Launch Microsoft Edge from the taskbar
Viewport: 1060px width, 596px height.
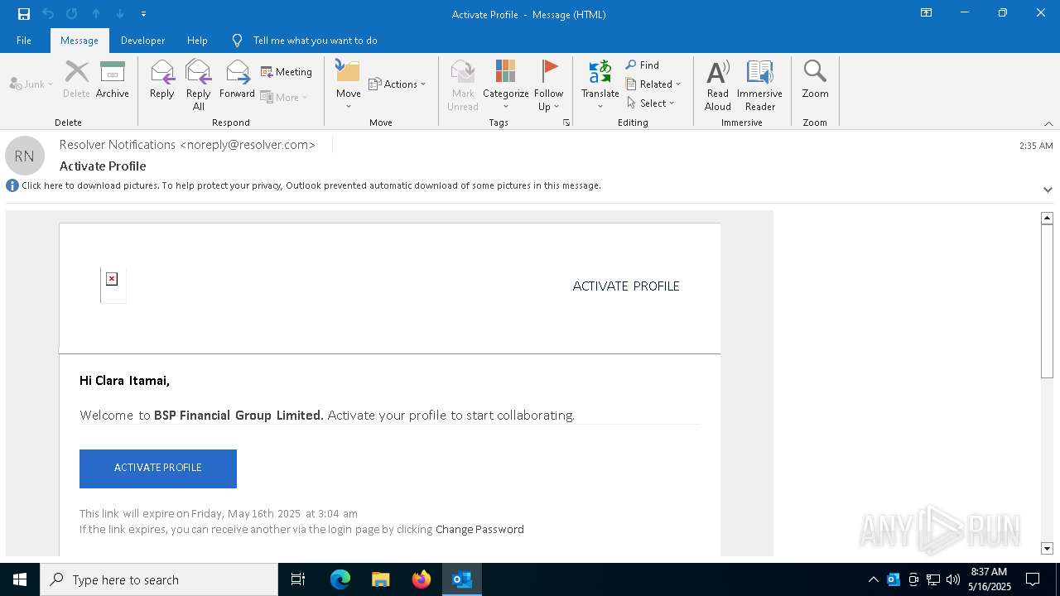pos(340,579)
